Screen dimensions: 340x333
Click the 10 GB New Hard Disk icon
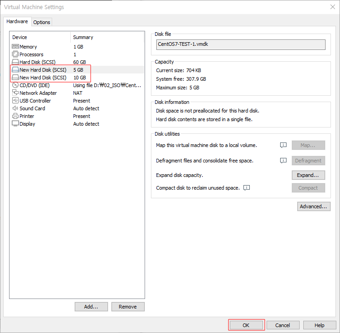pyautogui.click(x=15, y=77)
